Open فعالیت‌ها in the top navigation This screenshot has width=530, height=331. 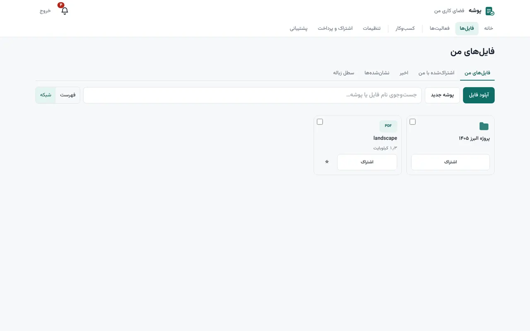point(439,29)
